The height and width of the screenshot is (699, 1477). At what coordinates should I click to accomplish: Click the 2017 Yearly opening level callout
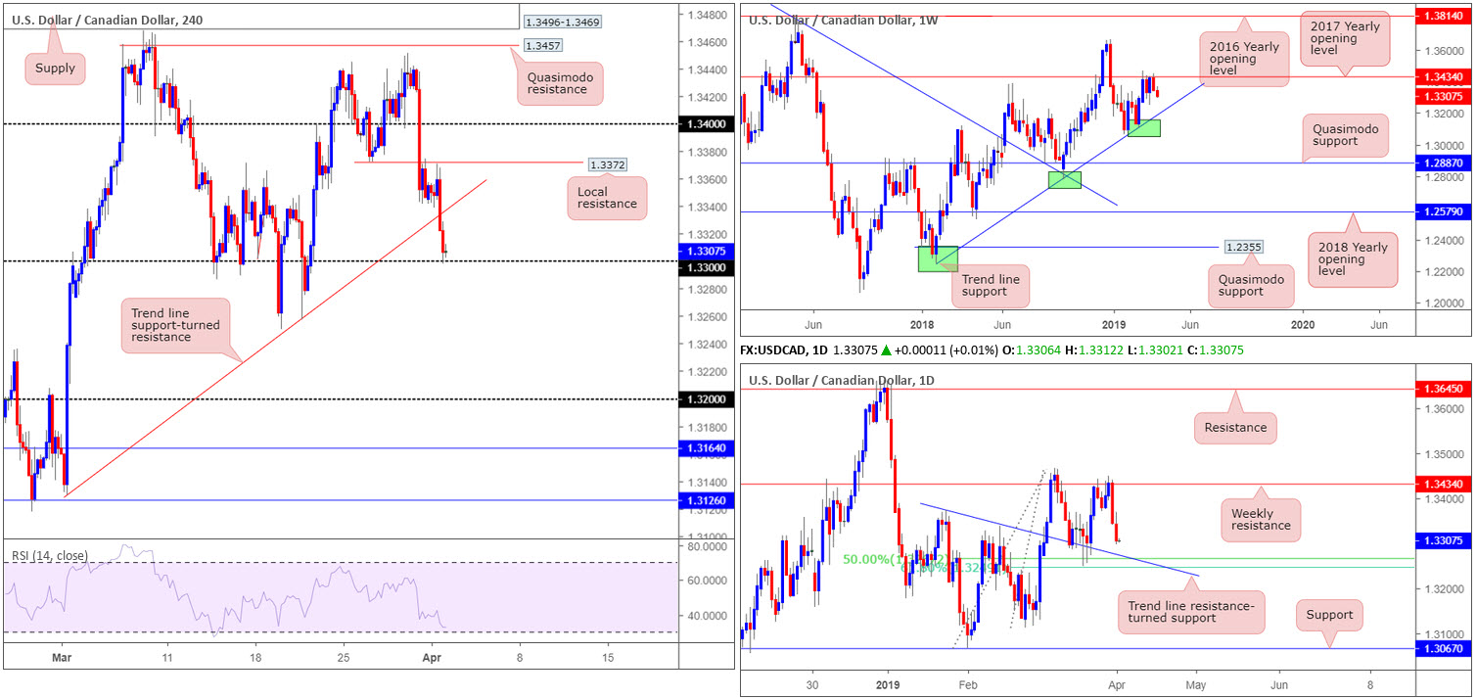pos(1346,40)
